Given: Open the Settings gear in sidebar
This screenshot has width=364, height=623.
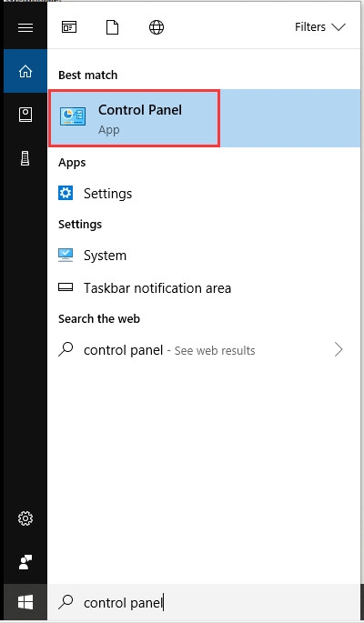Looking at the screenshot, I should 25,518.
